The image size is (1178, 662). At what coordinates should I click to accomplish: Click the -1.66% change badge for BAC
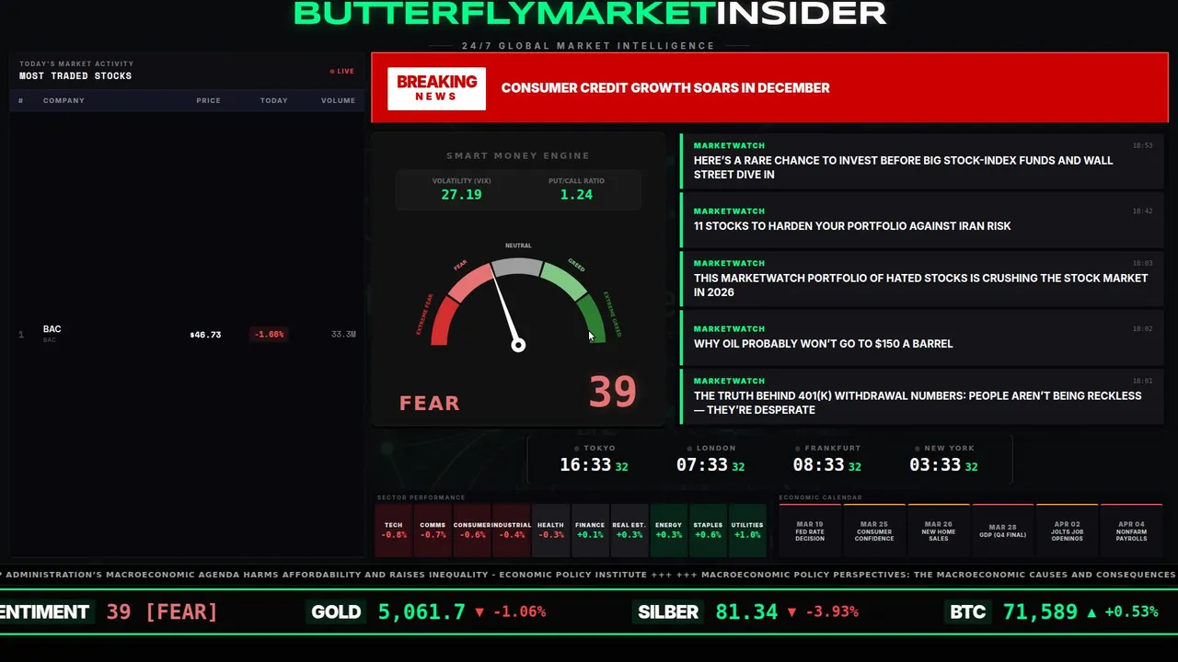(269, 335)
